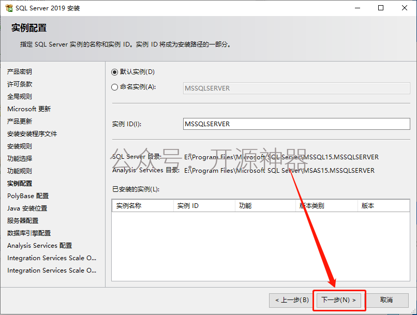Viewport: 417px width, 315px height.
Task: Sort by the 版本 column header
Action: [383, 206]
